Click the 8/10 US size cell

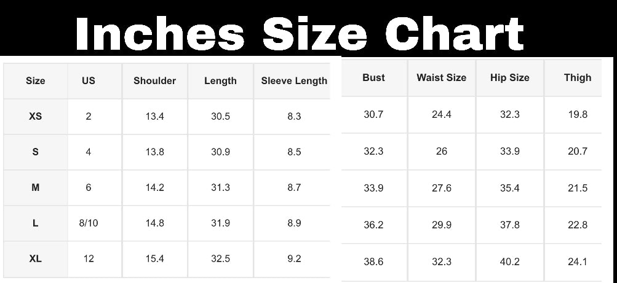(x=89, y=223)
